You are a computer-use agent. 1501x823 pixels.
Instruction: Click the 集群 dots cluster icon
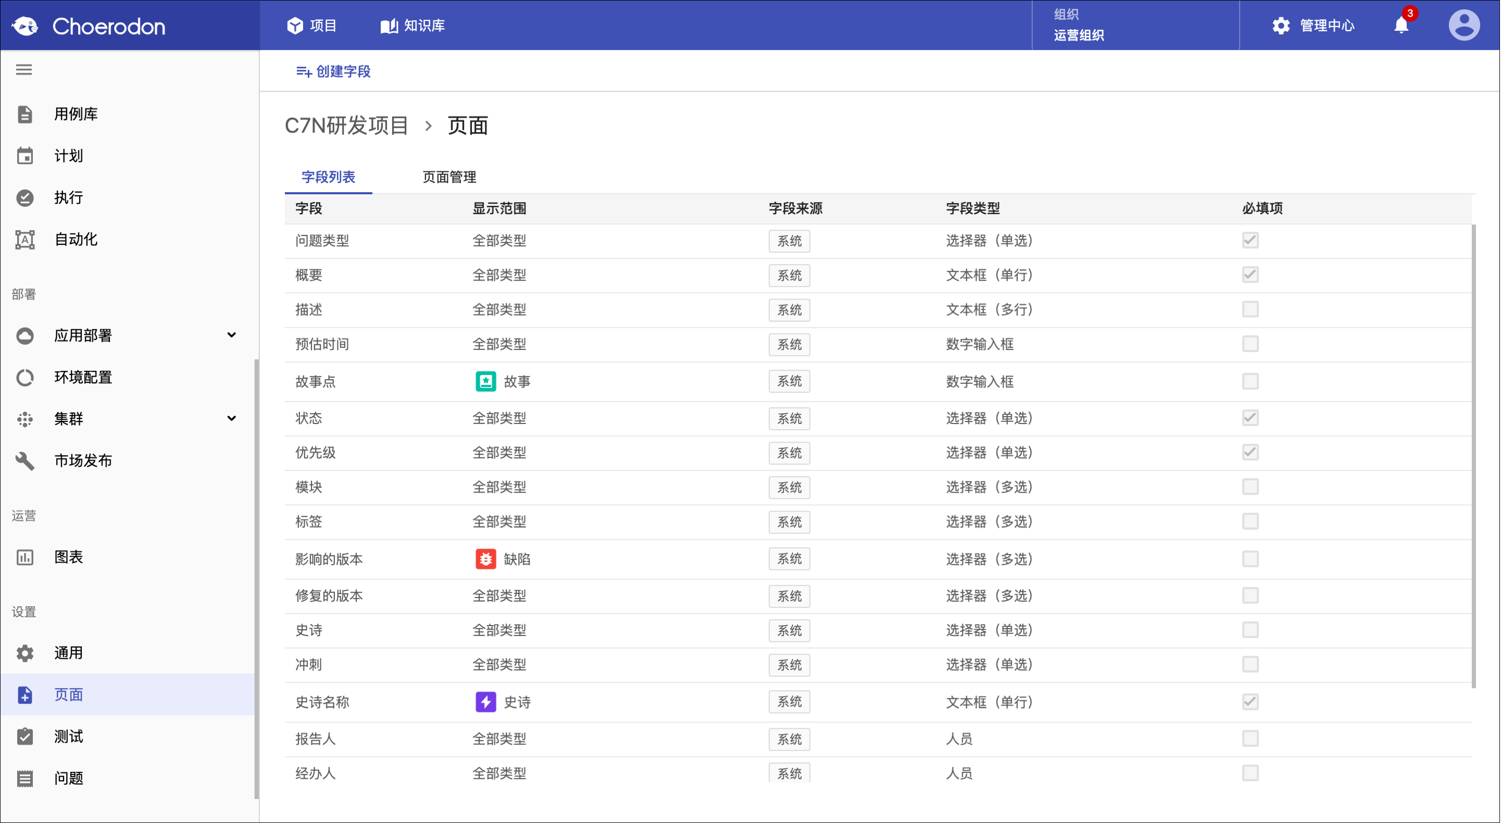(x=24, y=419)
